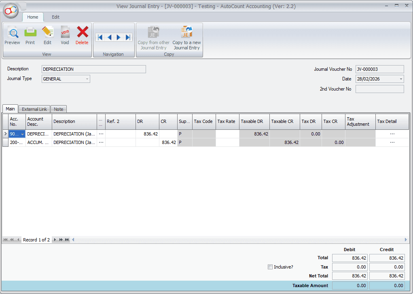Go to first record navigation arrow
The image size is (413, 294).
coord(100,38)
